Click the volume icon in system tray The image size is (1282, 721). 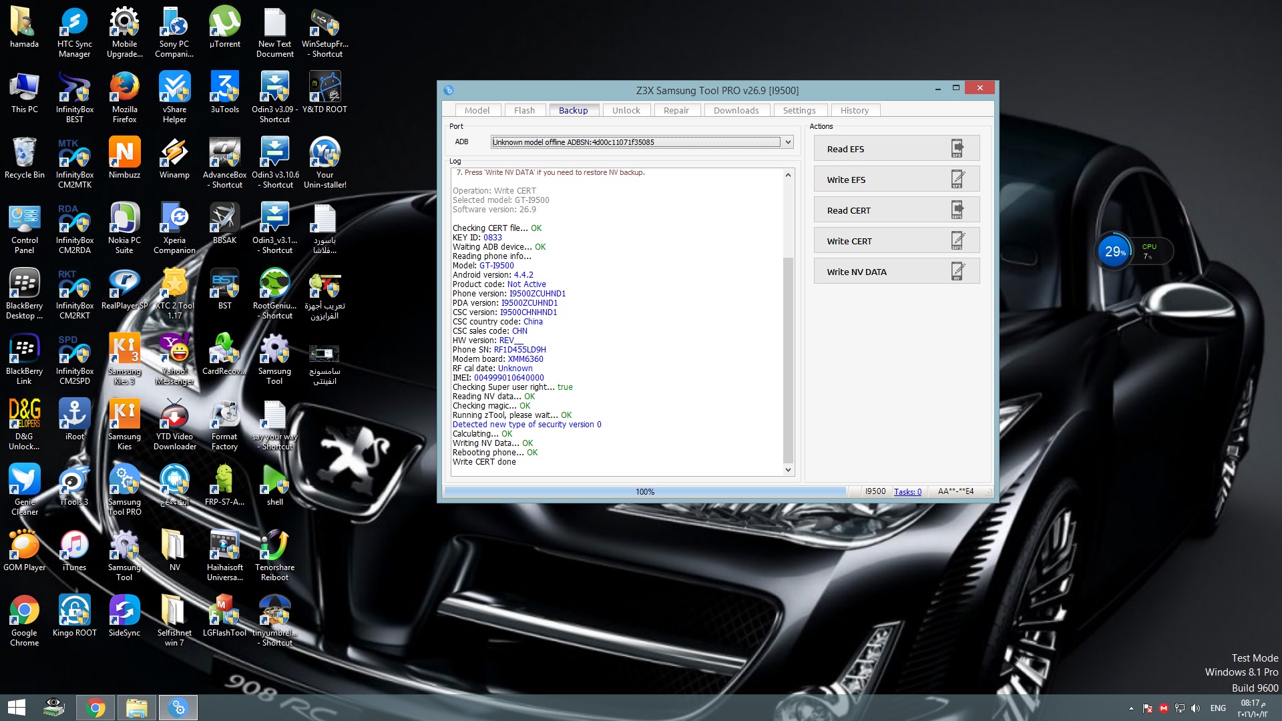pyautogui.click(x=1195, y=708)
